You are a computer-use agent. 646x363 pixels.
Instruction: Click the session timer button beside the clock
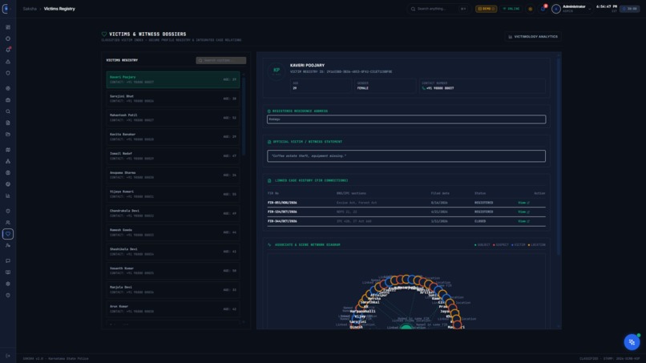point(630,9)
